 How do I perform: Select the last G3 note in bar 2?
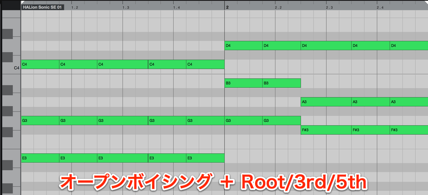[282, 121]
